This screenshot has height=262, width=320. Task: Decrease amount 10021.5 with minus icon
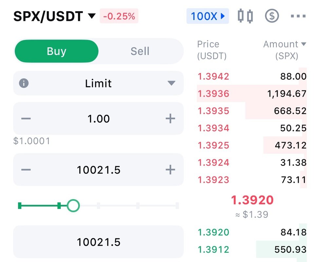click(x=26, y=170)
